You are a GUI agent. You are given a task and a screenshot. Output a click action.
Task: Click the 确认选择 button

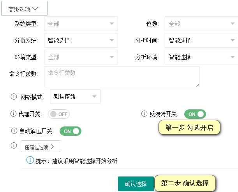click(x=136, y=184)
